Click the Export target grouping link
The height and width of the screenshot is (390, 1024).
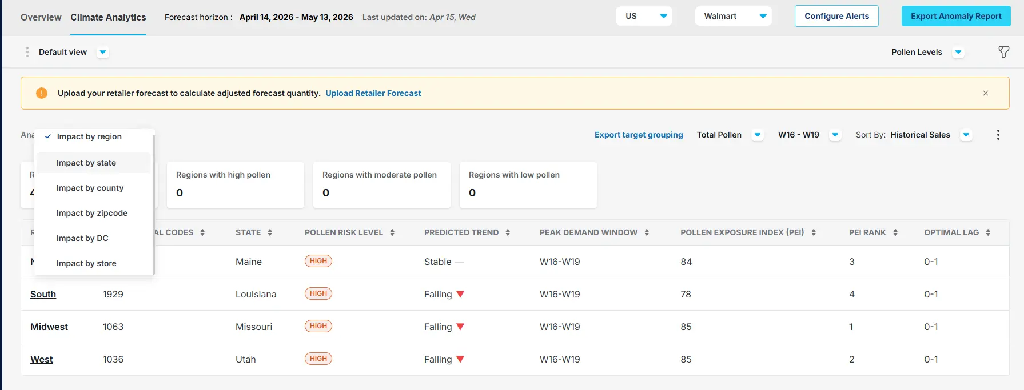click(x=639, y=135)
